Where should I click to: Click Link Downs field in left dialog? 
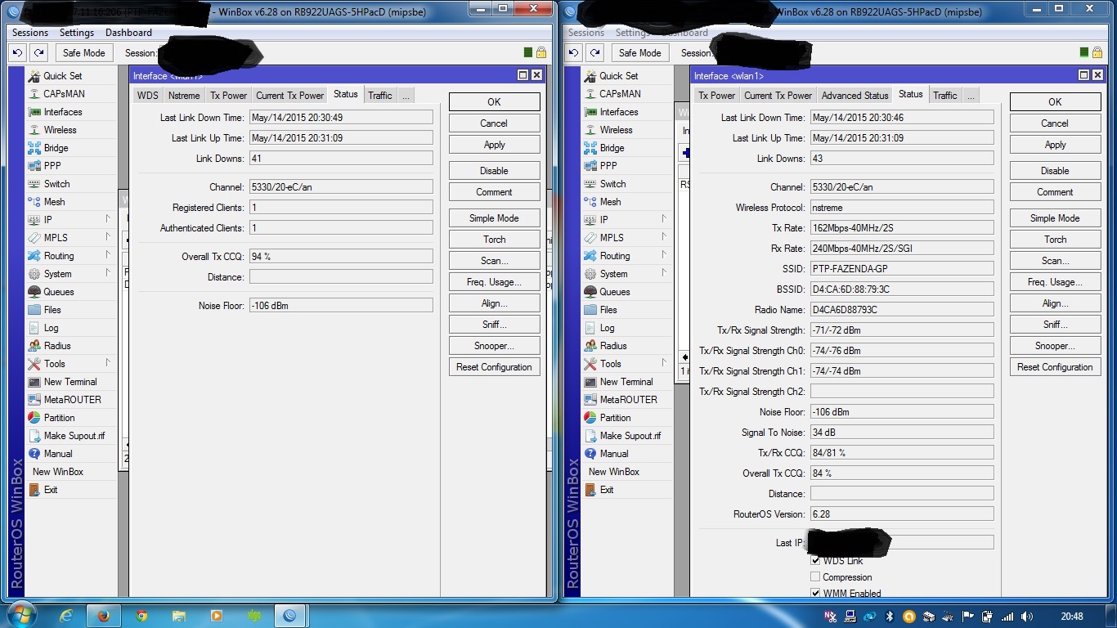[x=341, y=159]
